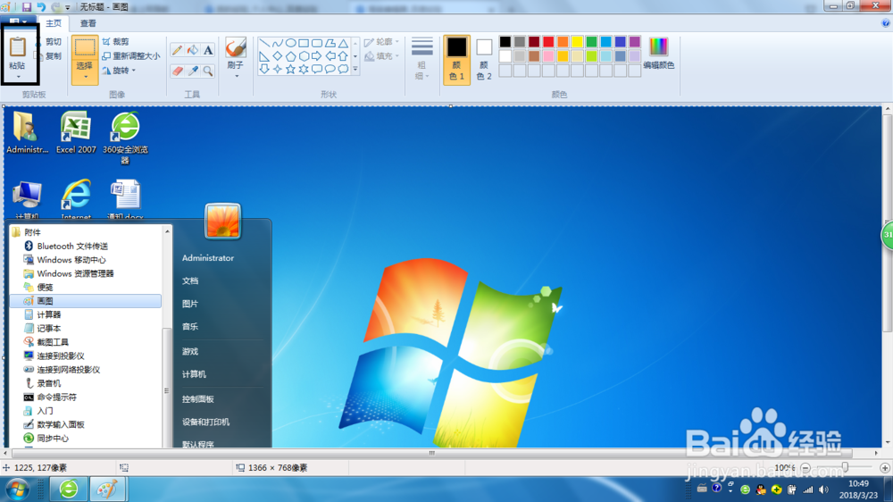Pick the yellow color swatch
893x502 pixels.
coord(577,42)
